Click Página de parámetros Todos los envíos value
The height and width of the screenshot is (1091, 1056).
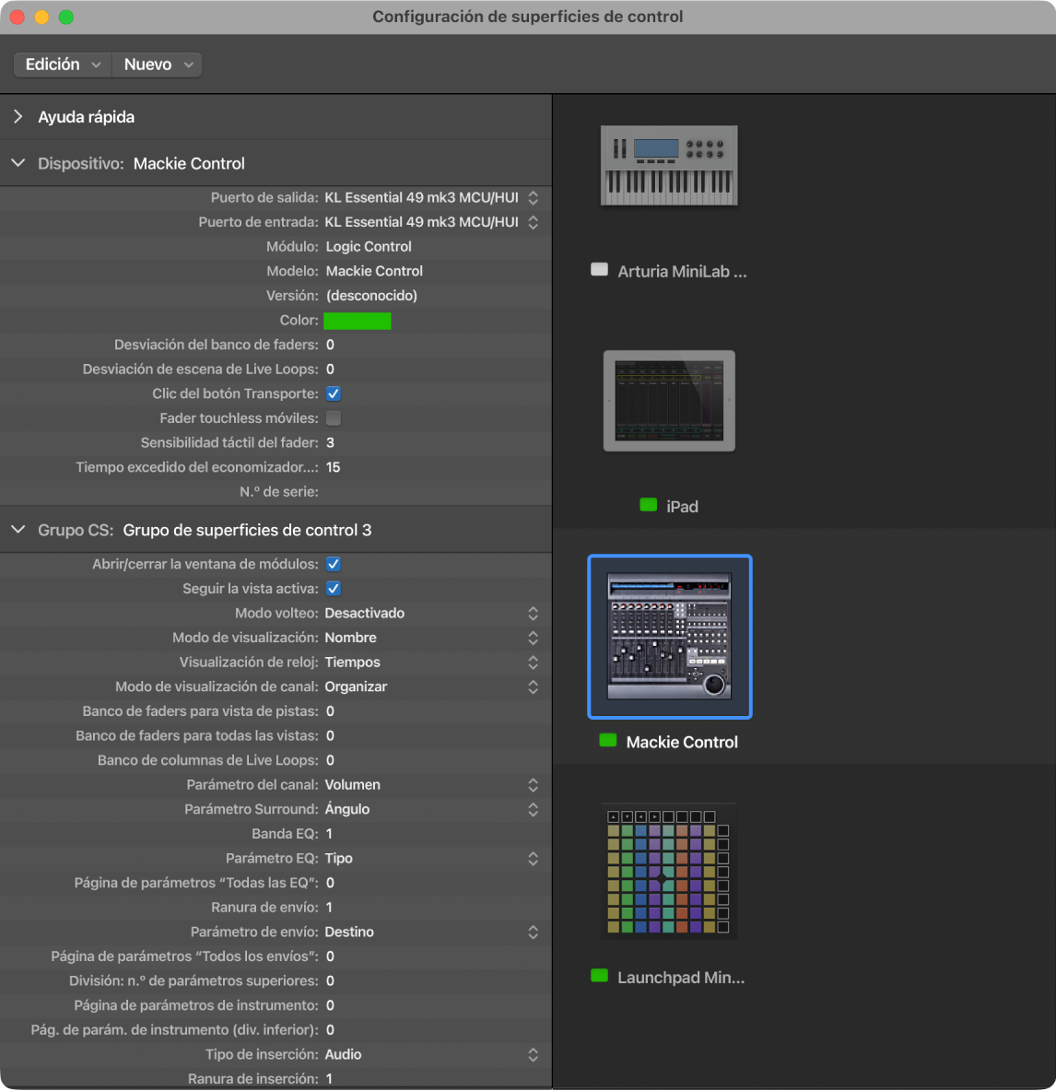[x=331, y=956]
